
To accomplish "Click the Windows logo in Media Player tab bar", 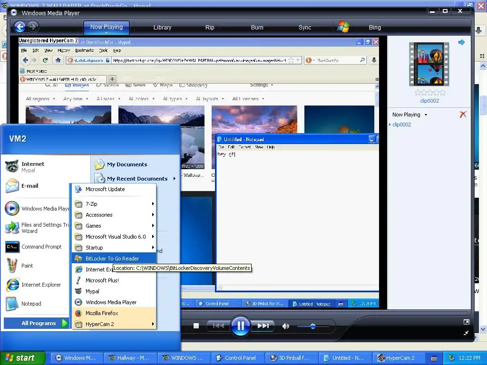I will 343,27.
